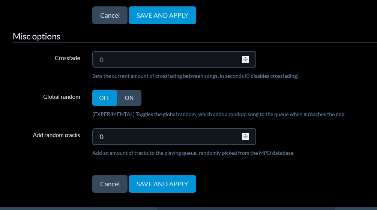This screenshot has width=377, height=210.
Task: Click the Misc options section heading
Action: click(x=36, y=36)
